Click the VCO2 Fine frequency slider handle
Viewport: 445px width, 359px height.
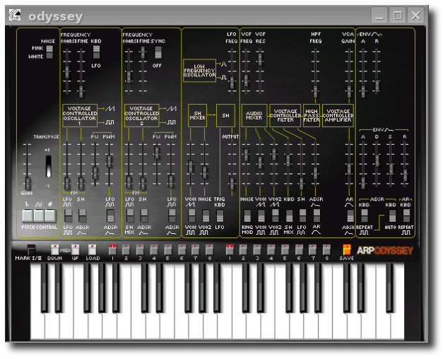coord(143,52)
